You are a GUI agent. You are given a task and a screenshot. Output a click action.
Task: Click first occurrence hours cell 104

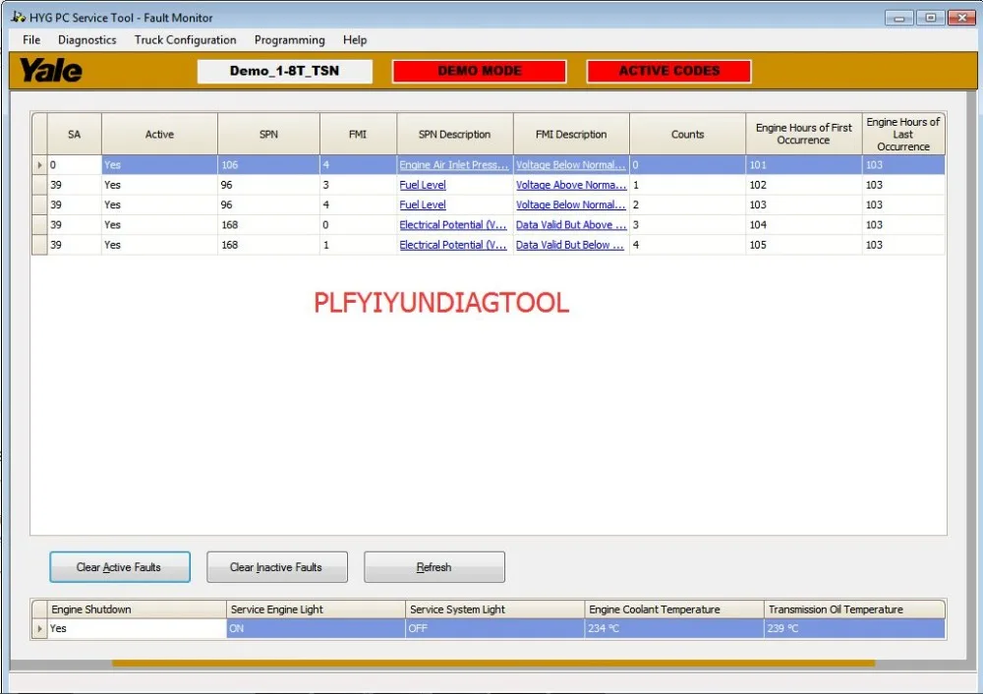(804, 225)
